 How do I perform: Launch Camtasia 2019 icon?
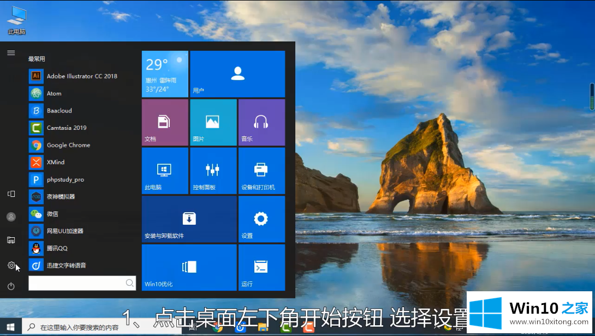click(36, 128)
